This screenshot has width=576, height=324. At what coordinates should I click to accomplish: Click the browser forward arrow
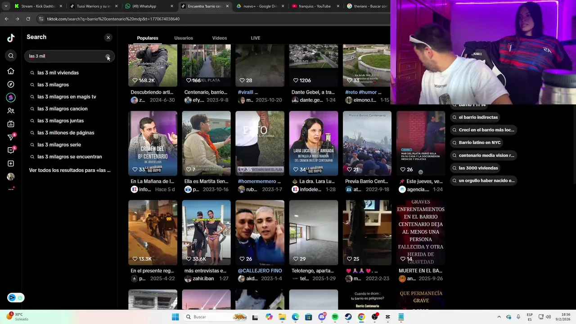point(17,19)
